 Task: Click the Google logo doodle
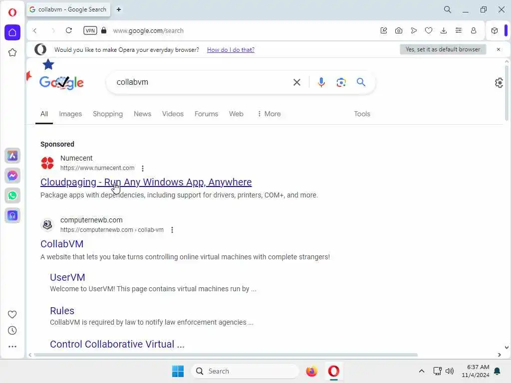(x=61, y=82)
